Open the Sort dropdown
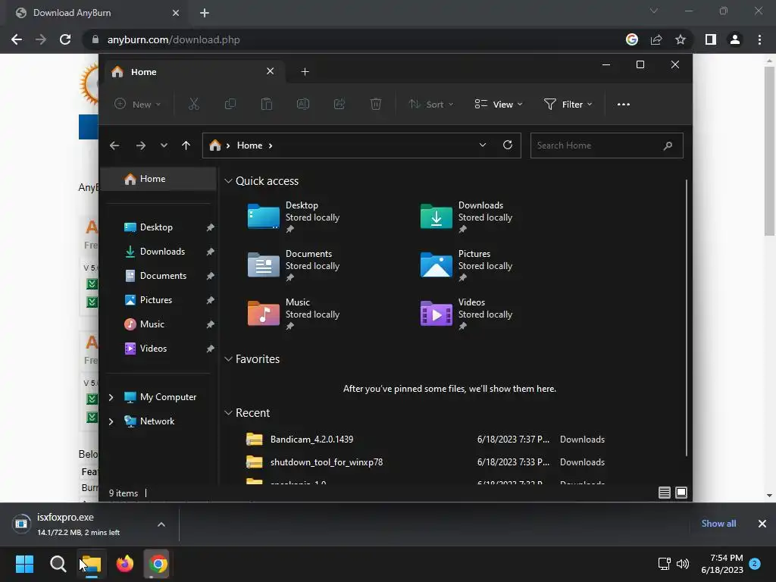This screenshot has height=582, width=776. coord(430,105)
